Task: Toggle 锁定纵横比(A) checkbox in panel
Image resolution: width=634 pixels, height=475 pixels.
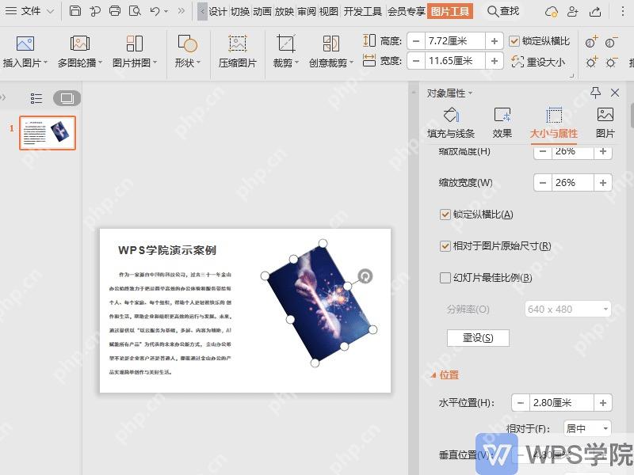Action: pos(445,215)
